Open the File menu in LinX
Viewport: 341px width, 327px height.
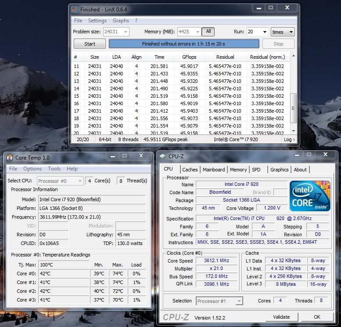(x=78, y=21)
